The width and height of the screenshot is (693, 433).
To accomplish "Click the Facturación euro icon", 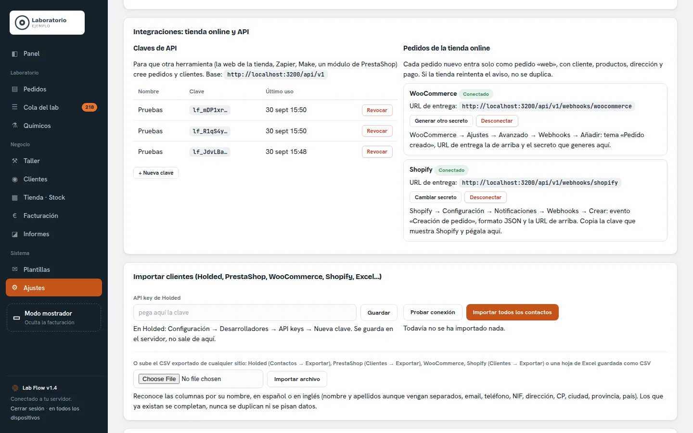I will 14,216.
